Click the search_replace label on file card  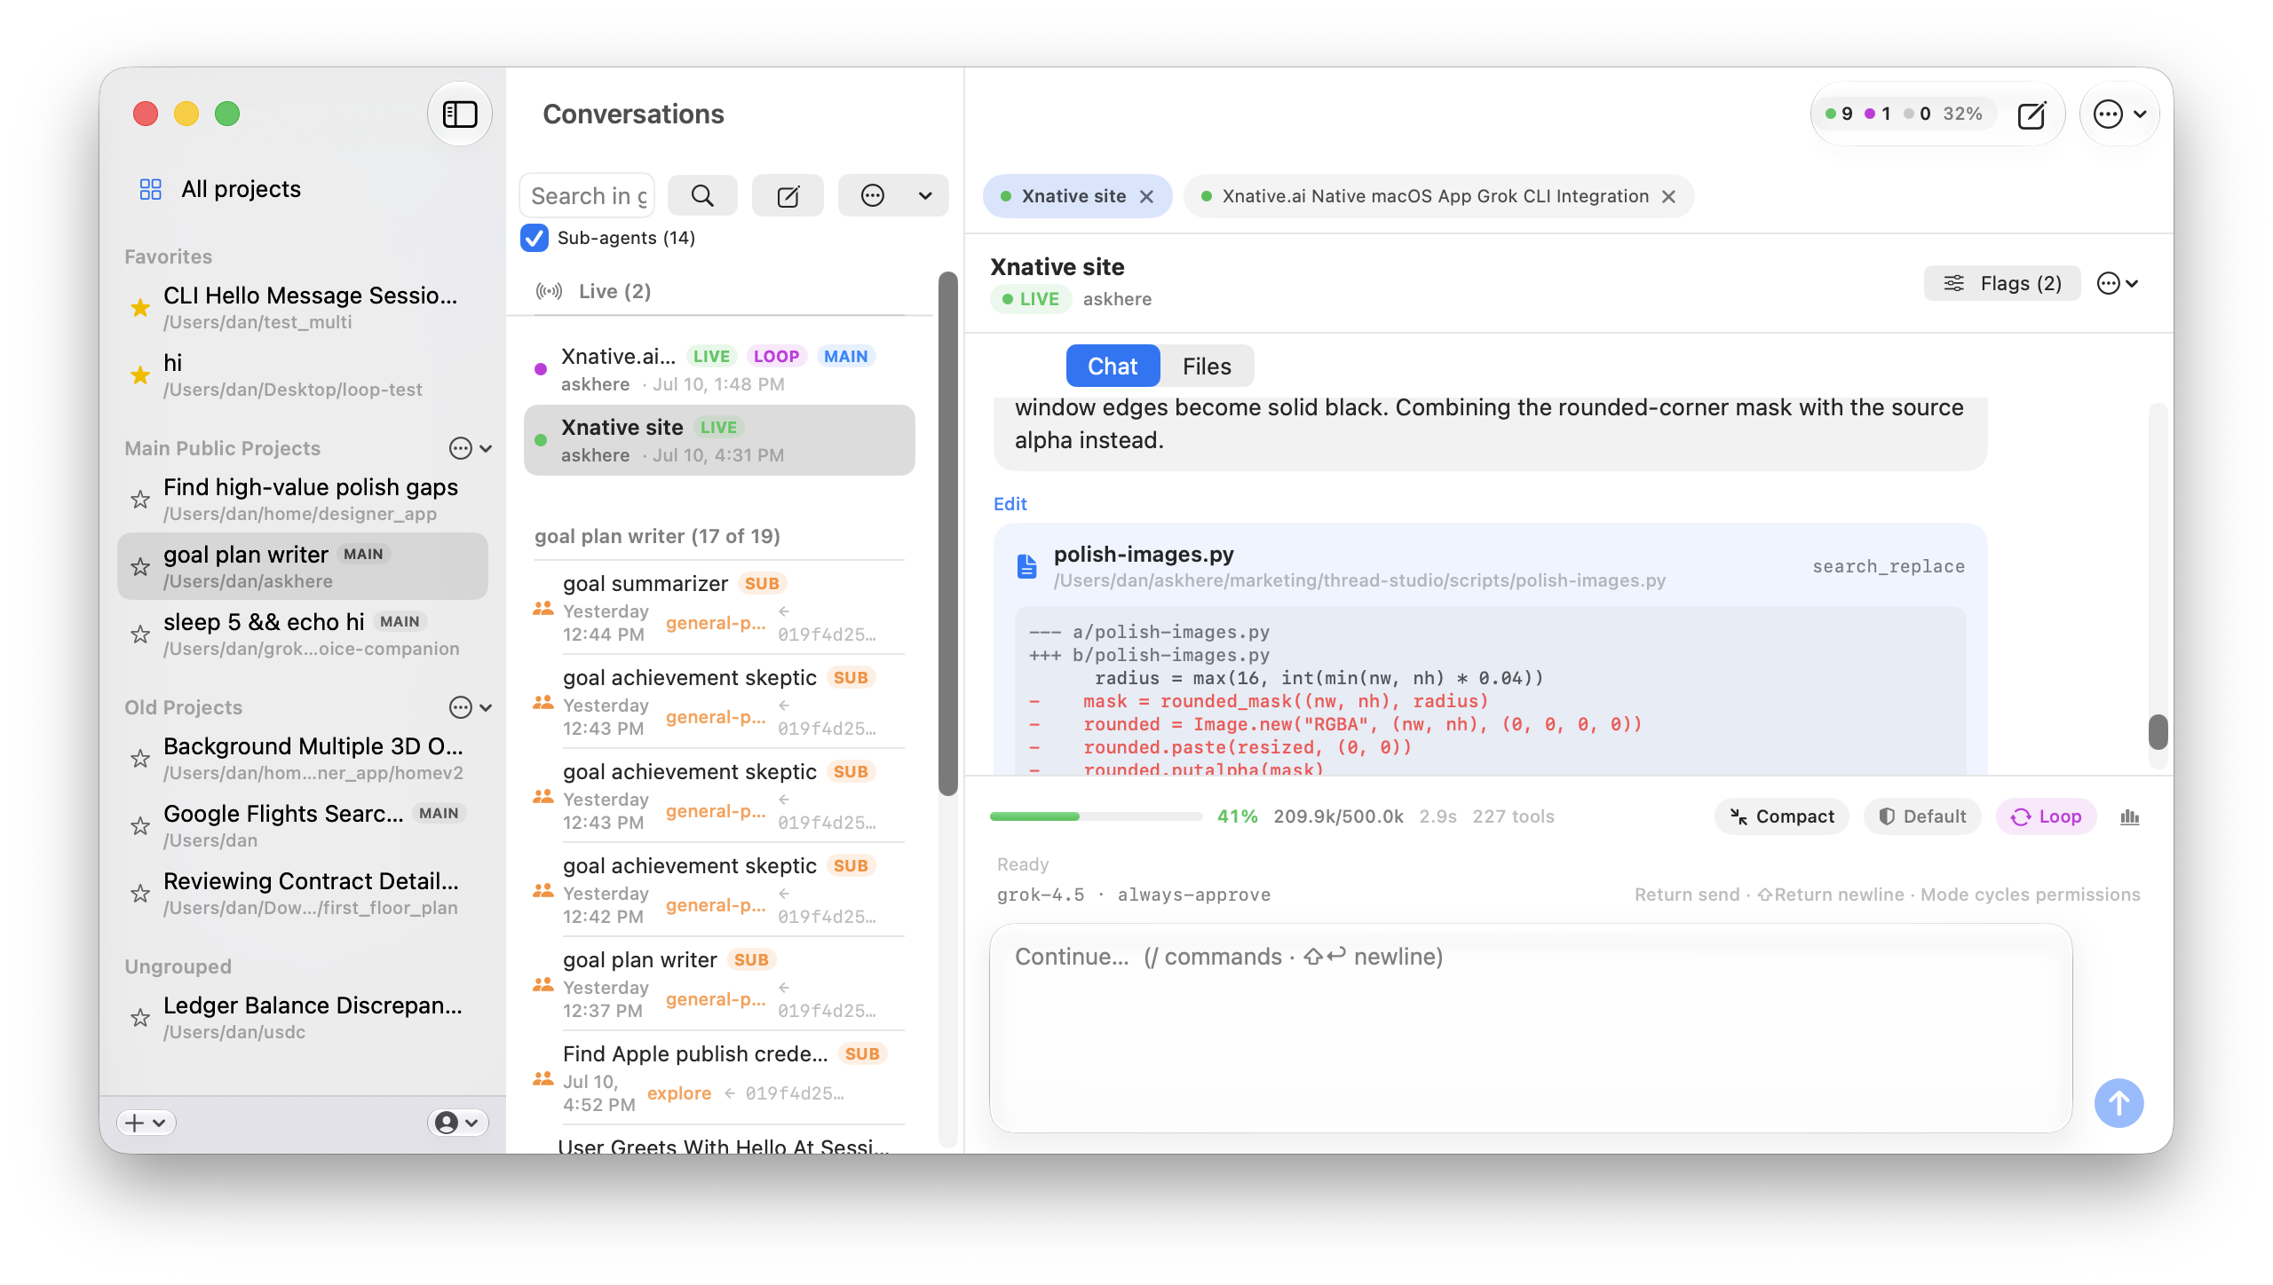1888,566
